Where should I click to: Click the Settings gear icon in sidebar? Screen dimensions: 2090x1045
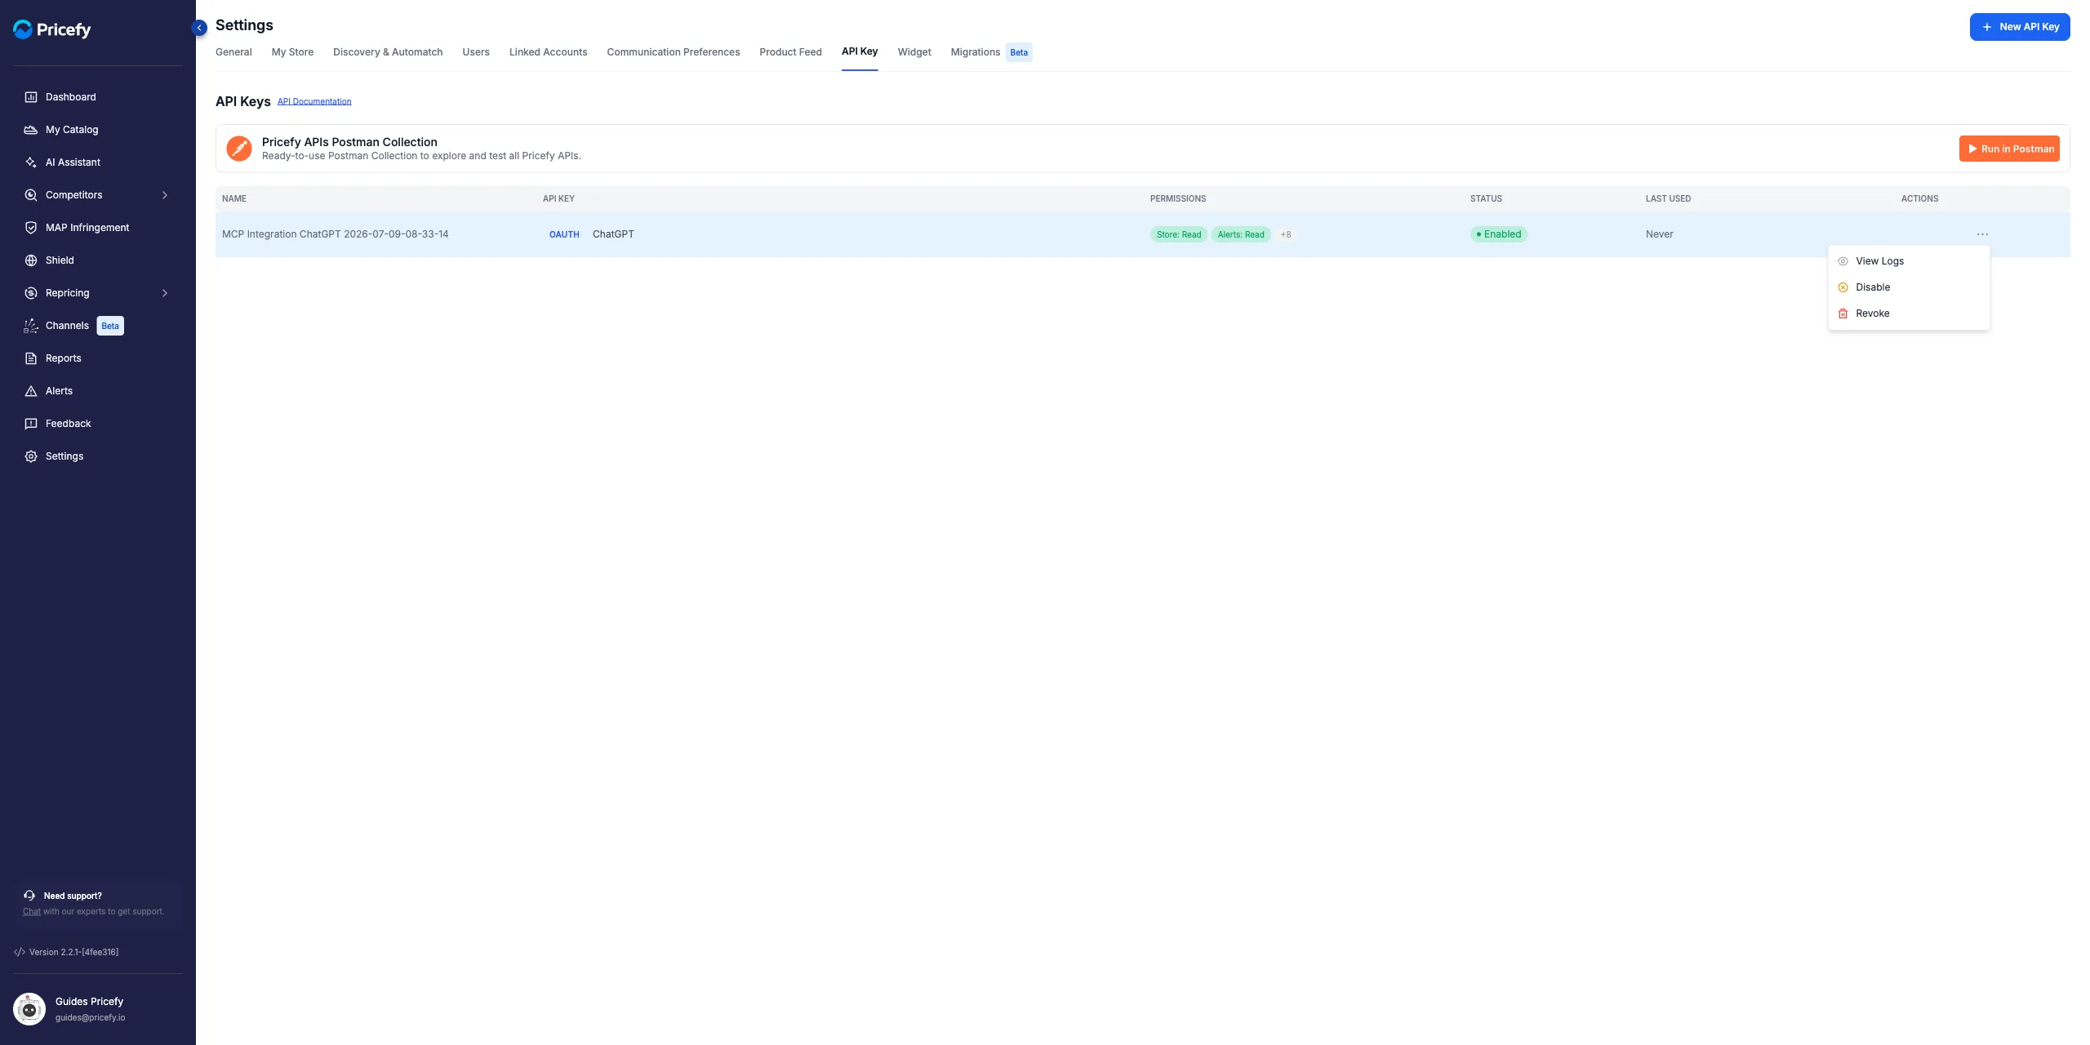31,456
